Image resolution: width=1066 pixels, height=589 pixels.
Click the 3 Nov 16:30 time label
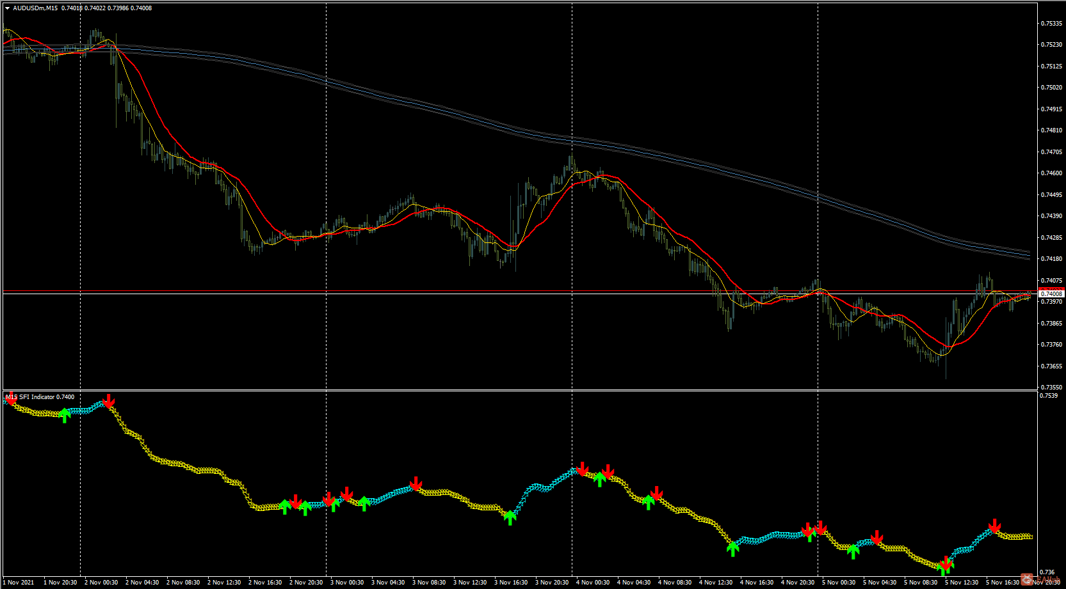click(511, 583)
